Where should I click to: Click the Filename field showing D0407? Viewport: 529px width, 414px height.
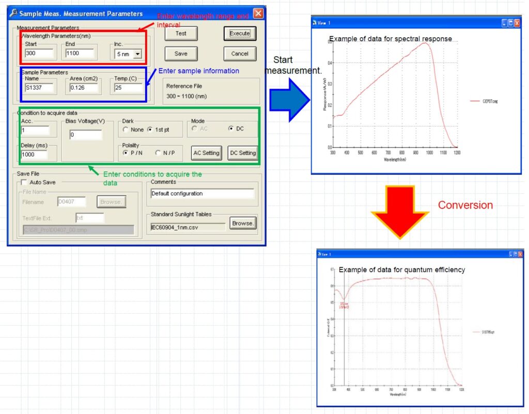71,202
